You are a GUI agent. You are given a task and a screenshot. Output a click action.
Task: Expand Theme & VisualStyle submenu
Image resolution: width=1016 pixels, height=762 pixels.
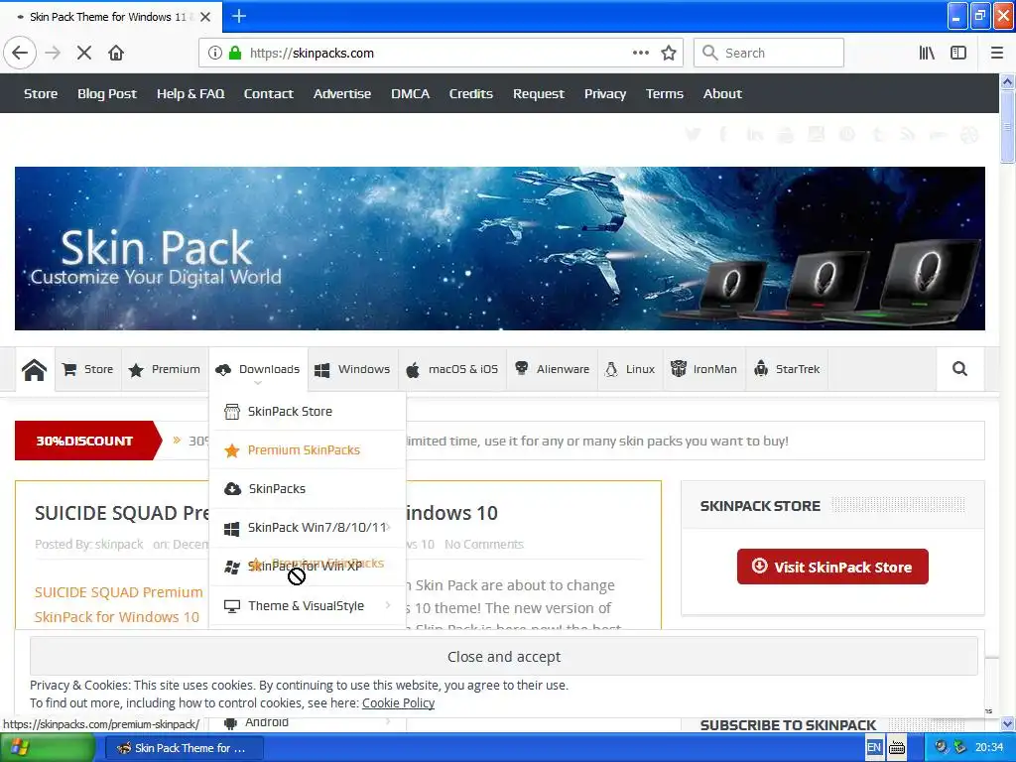pyautogui.click(x=309, y=606)
